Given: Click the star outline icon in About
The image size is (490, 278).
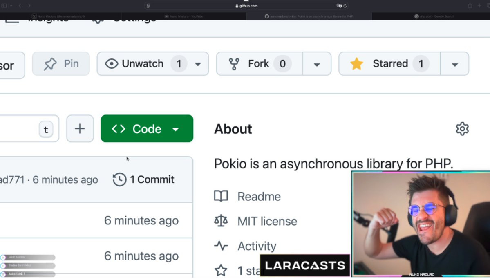Looking at the screenshot, I should point(221,271).
